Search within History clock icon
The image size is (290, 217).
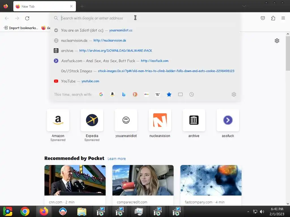[x=192, y=94]
